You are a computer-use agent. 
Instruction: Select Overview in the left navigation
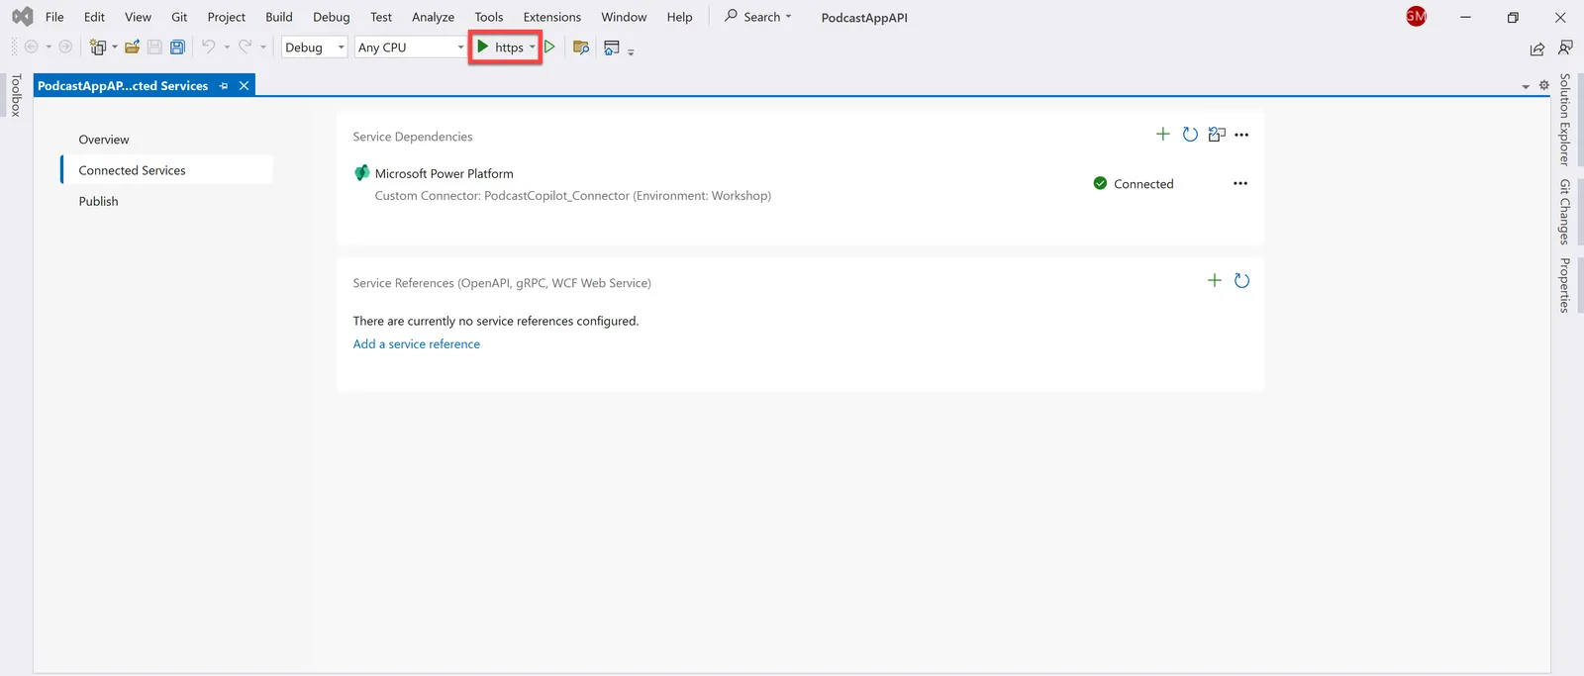[104, 140]
